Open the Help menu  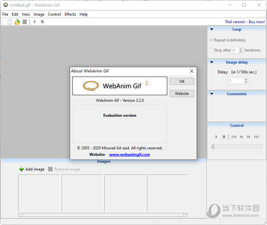[x=84, y=14]
